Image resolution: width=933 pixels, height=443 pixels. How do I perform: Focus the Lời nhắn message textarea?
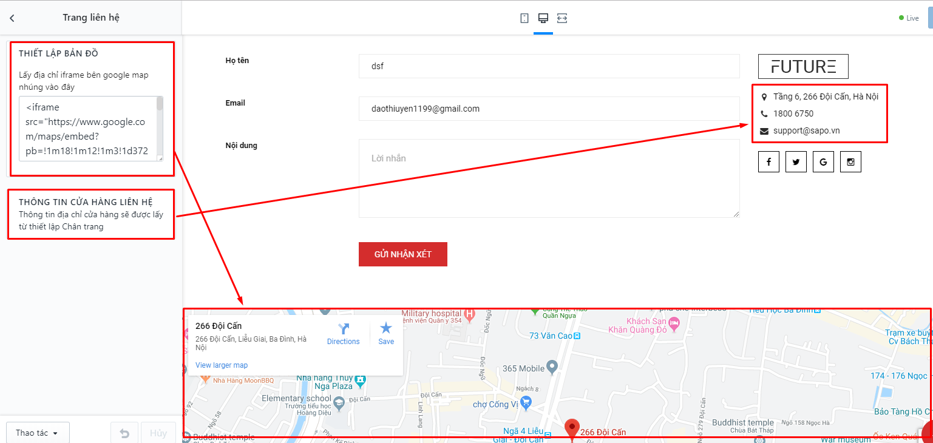[x=549, y=178]
